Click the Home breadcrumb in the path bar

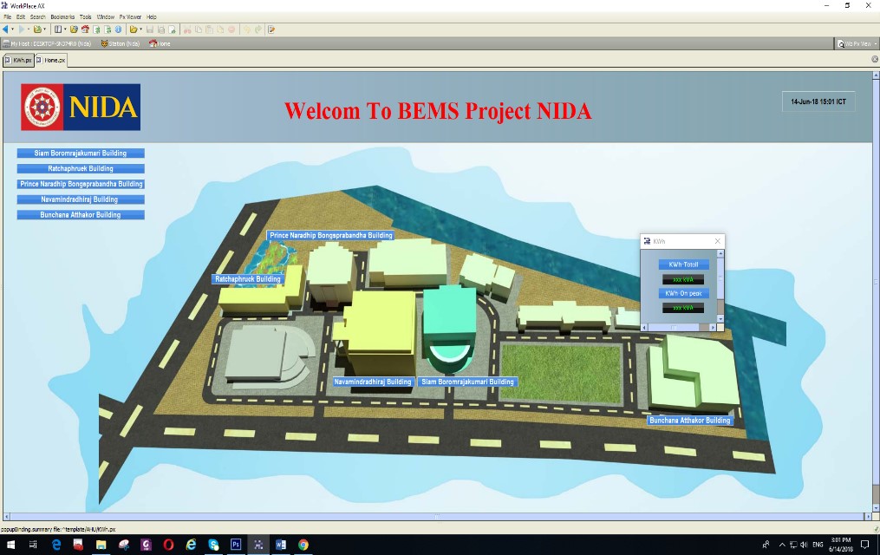(x=160, y=43)
